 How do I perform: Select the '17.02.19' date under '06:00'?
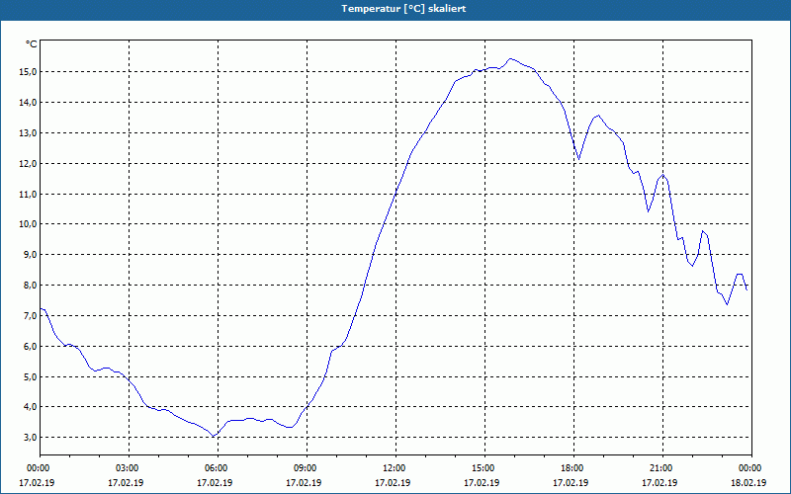[x=215, y=482]
